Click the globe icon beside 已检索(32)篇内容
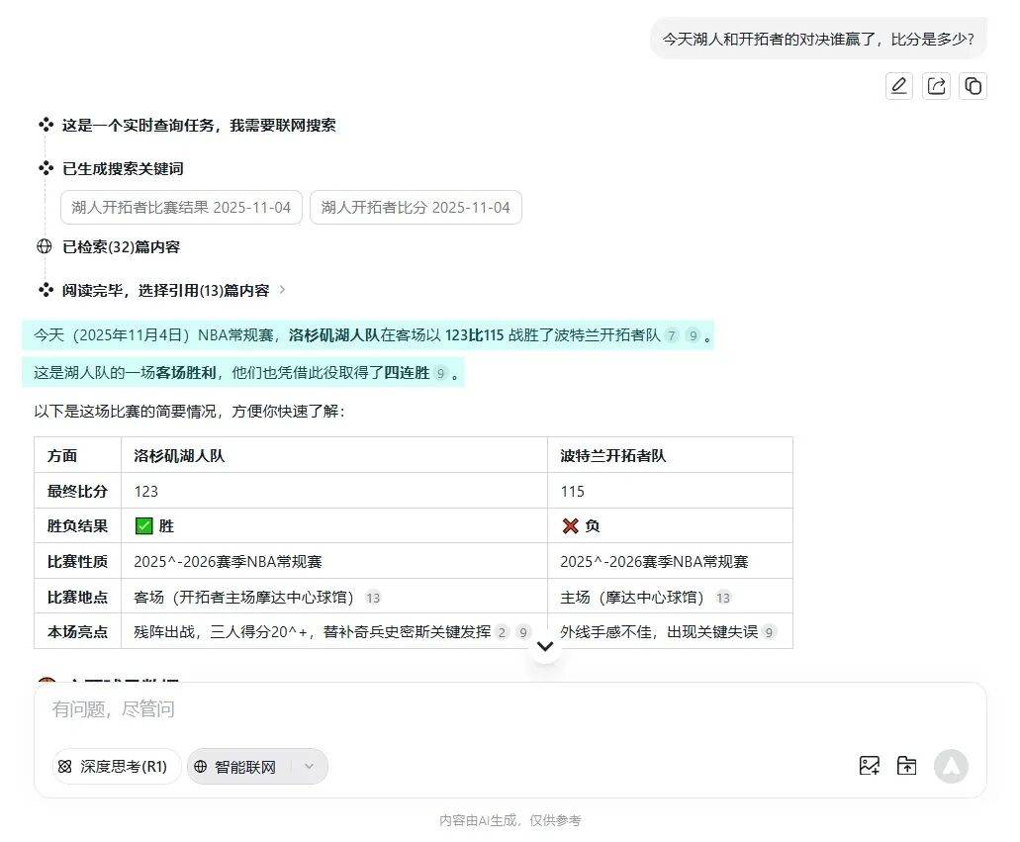This screenshot has width=1020, height=842. click(x=45, y=247)
